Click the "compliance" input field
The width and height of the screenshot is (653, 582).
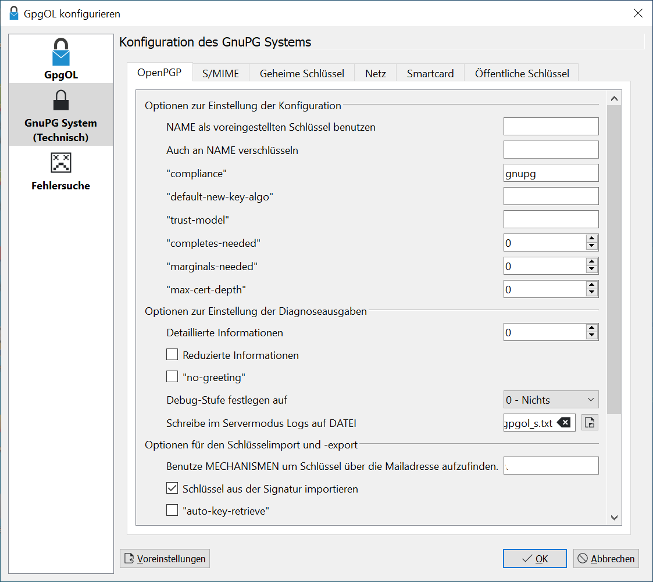(551, 173)
